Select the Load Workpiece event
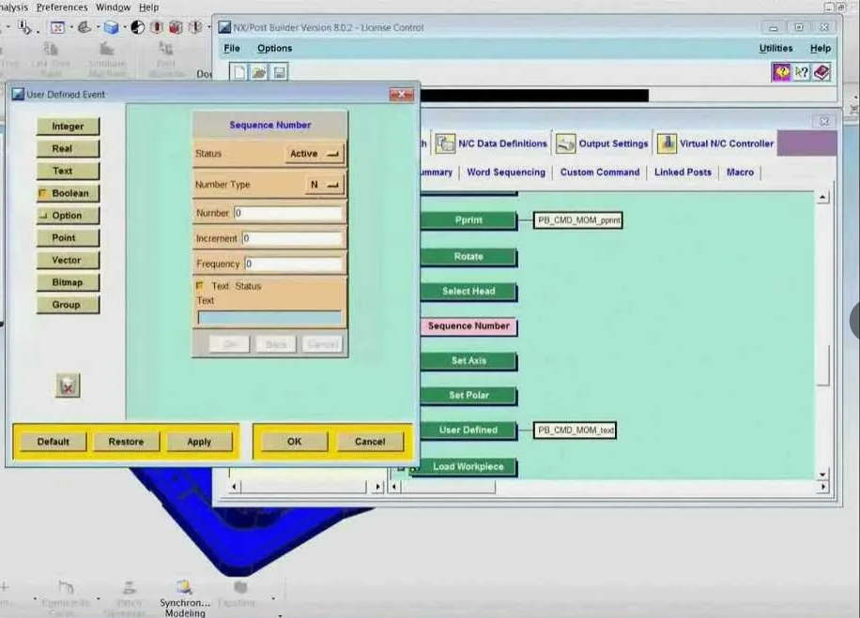This screenshot has height=618, width=860. (x=465, y=467)
